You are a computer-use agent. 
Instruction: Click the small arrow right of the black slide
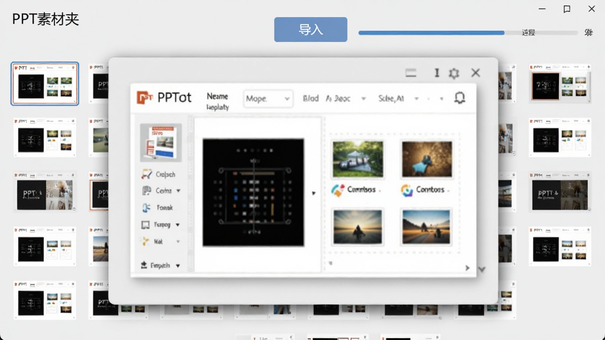pos(314,193)
